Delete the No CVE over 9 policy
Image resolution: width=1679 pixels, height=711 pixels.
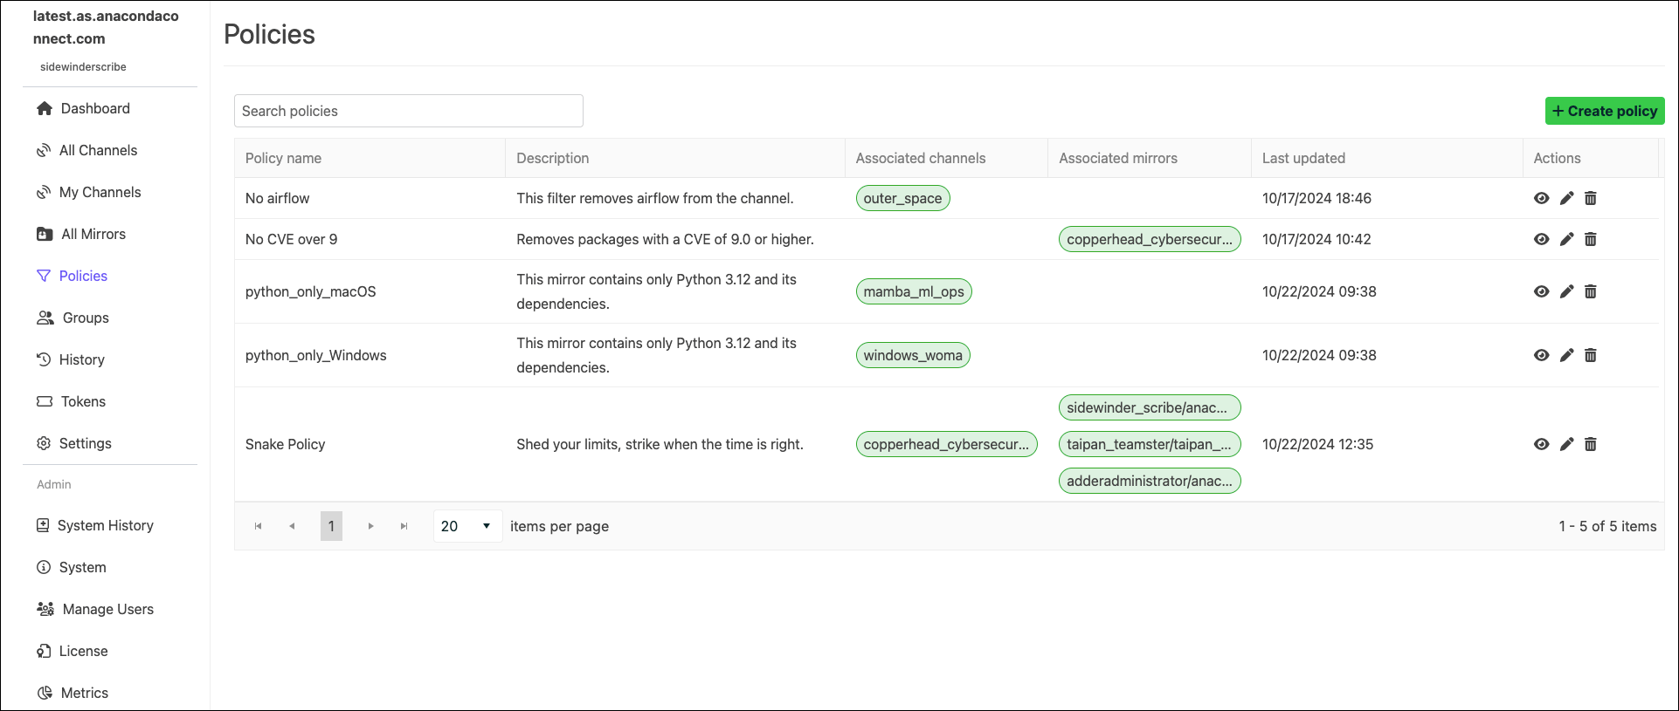pyautogui.click(x=1591, y=239)
